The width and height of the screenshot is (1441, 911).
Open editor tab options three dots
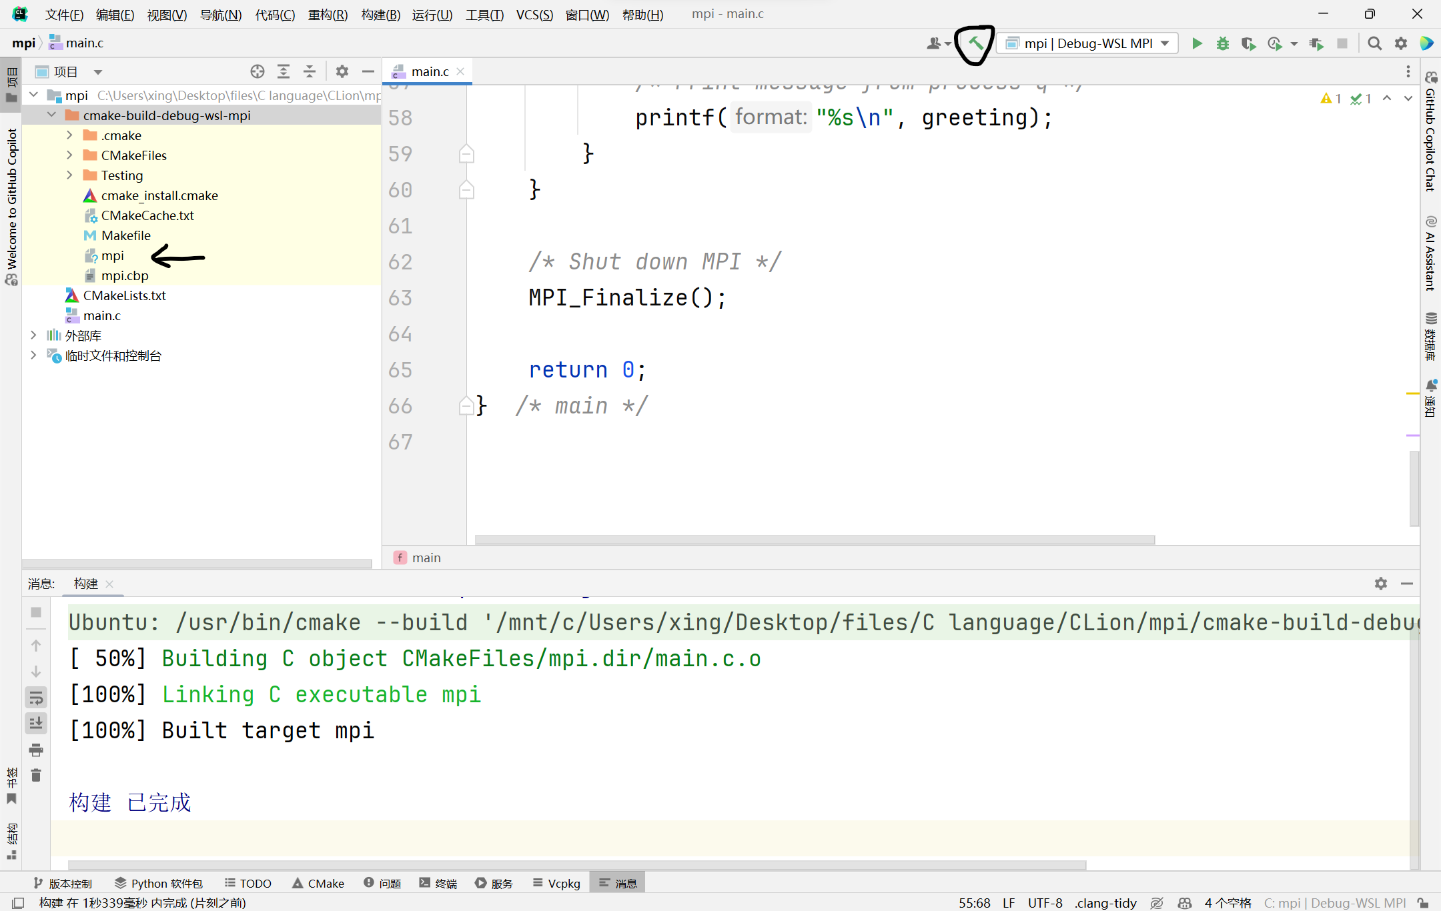coord(1408,71)
